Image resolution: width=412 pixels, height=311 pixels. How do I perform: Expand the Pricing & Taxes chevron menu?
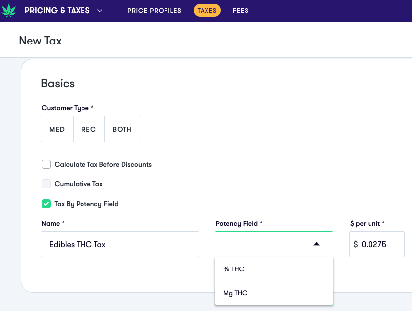(100, 11)
